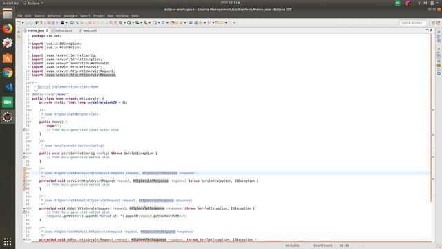Image resolution: width=442 pixels, height=249 pixels.
Task: Collapse the class Javadoc comment at line 13
Action: pos(30,83)
